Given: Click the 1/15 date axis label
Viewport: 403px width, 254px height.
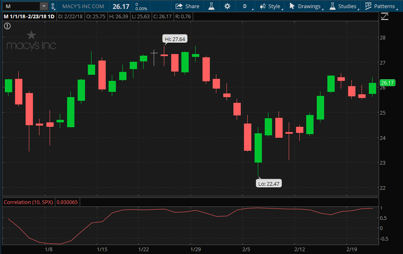Looking at the screenshot, I should click(102, 249).
